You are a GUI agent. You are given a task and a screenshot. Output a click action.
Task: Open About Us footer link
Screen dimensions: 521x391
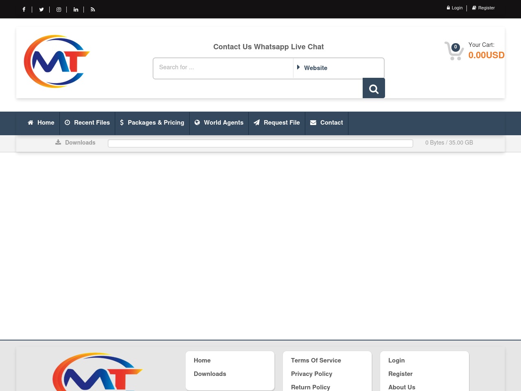point(402,387)
